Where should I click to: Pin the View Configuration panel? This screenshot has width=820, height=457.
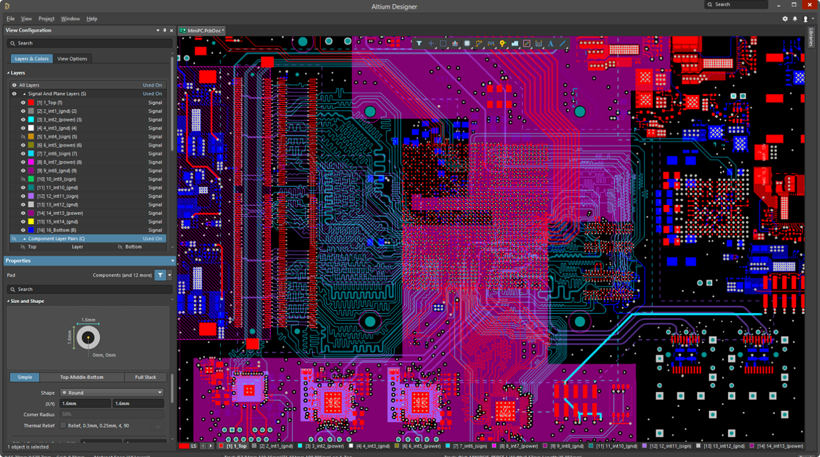pyautogui.click(x=165, y=30)
